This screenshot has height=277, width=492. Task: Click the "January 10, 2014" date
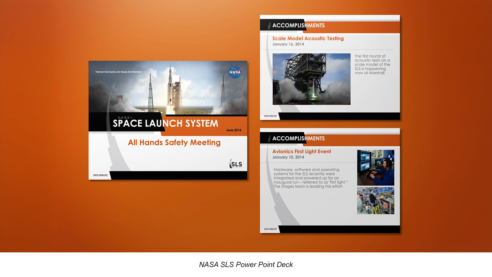(288, 157)
